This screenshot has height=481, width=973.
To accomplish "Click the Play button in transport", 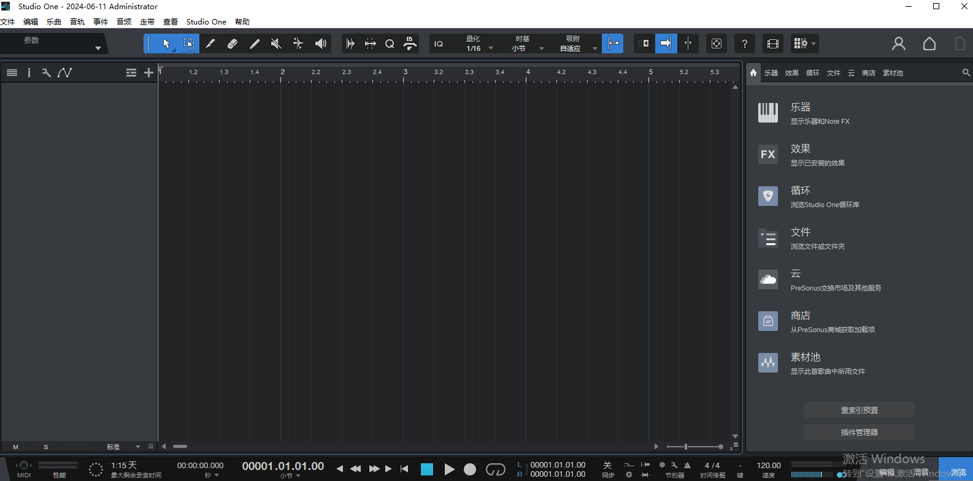I will 450,469.
